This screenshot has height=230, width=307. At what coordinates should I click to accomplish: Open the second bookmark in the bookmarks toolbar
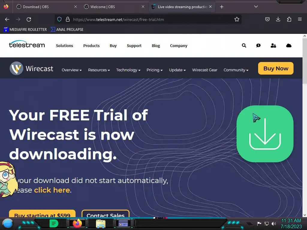[x=67, y=30]
